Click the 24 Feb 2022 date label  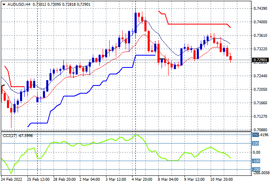(11, 180)
